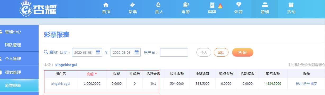Open the 活动 gift icon
This screenshot has height=95, width=325.
[291, 5]
